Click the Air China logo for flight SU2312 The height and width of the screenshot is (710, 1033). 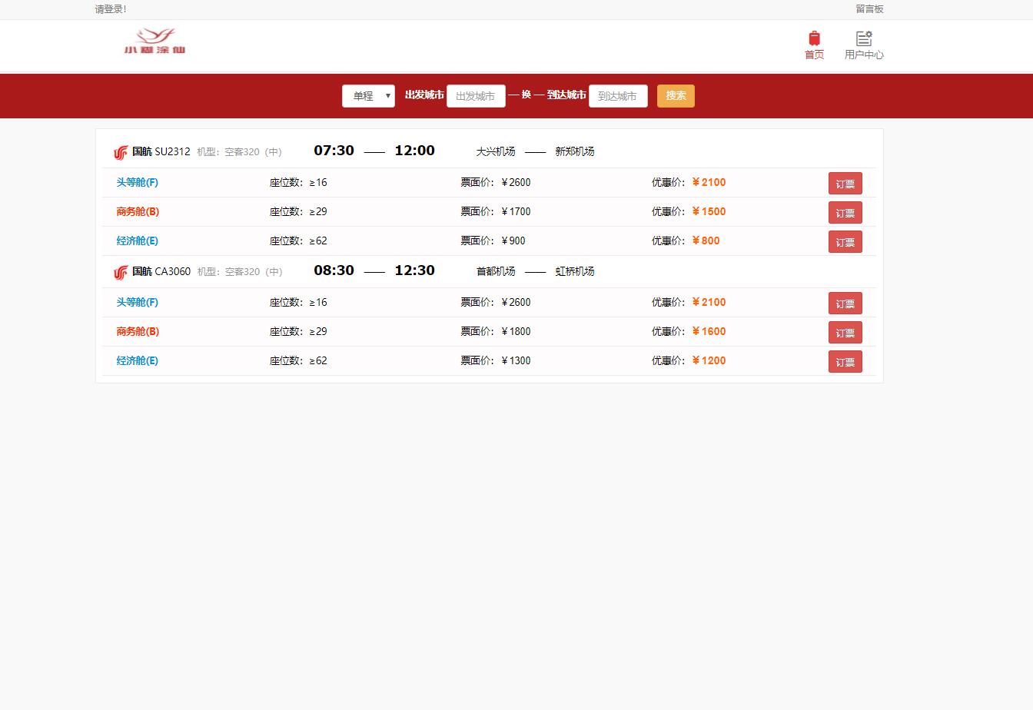pyautogui.click(x=121, y=152)
